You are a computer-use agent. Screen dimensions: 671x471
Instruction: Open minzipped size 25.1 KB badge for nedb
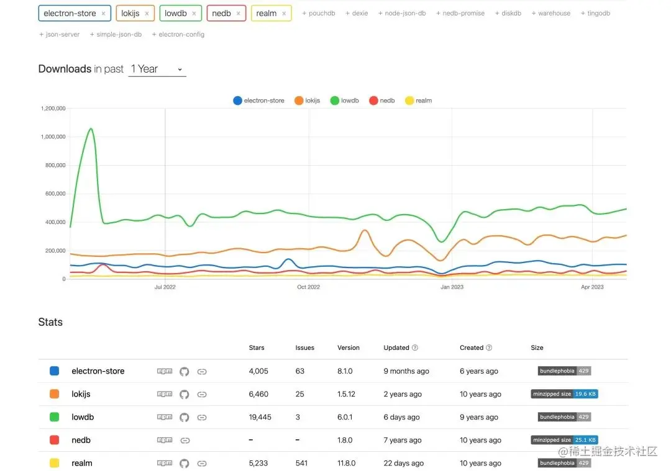(x=564, y=440)
